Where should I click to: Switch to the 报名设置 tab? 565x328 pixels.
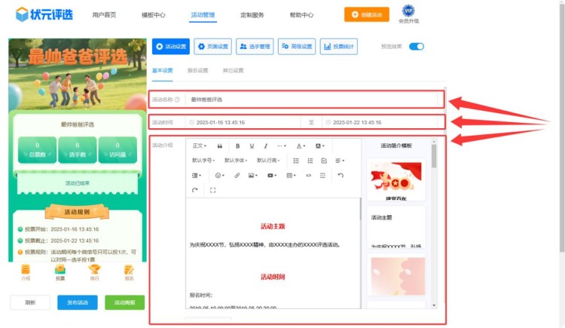[x=197, y=70]
